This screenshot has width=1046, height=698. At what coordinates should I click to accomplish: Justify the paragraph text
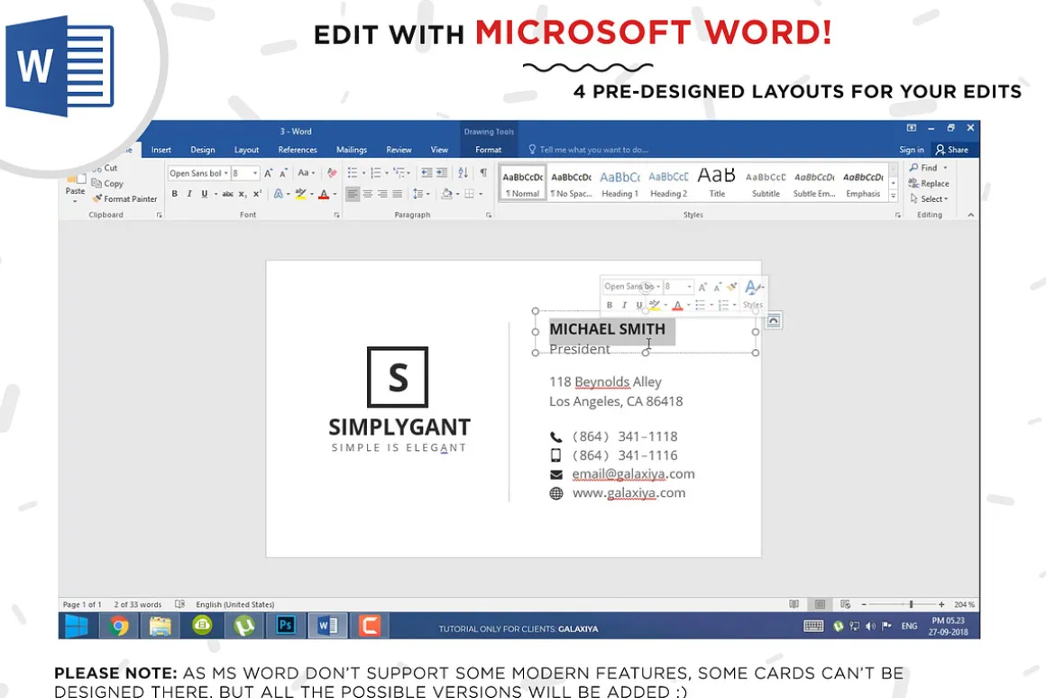point(398,194)
